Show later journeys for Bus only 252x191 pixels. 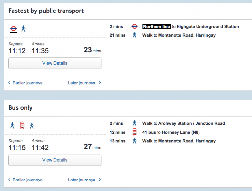click(84, 180)
